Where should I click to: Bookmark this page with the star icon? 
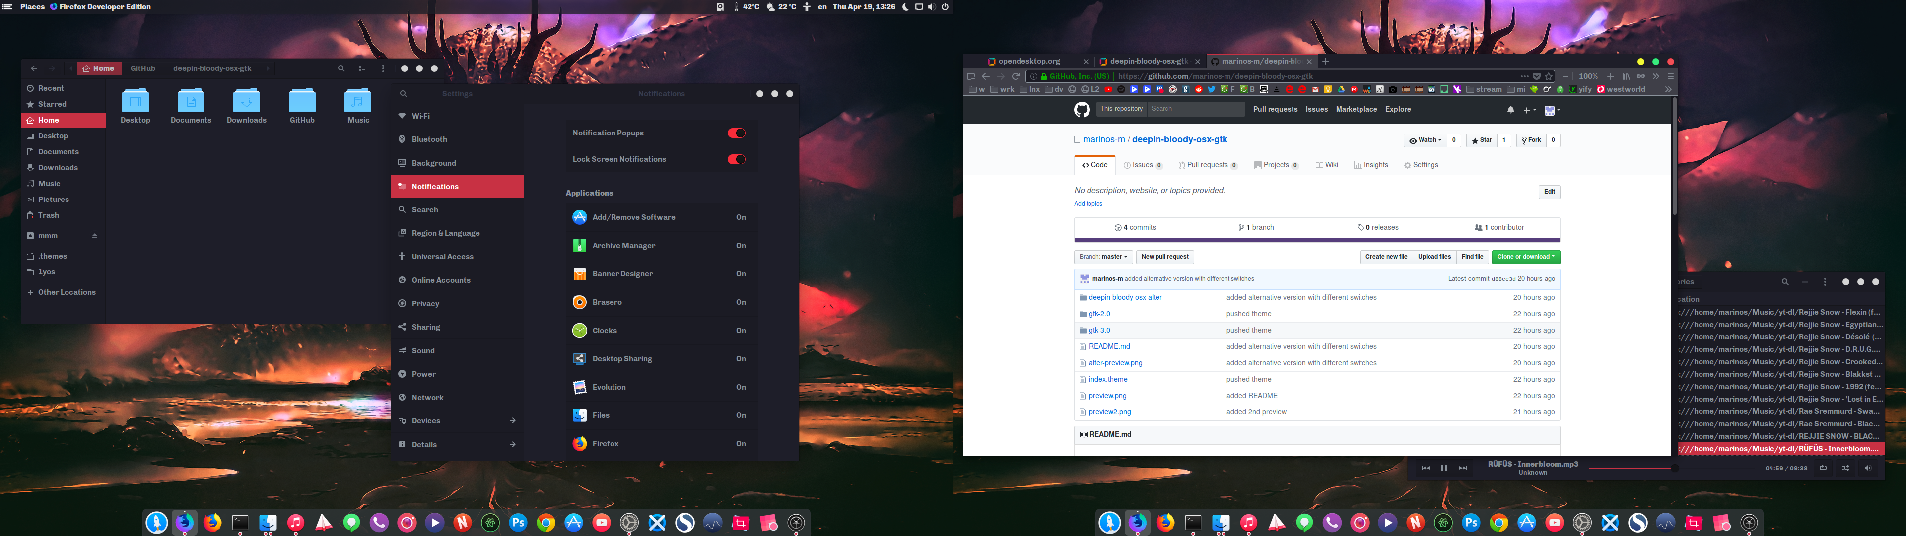click(1549, 76)
